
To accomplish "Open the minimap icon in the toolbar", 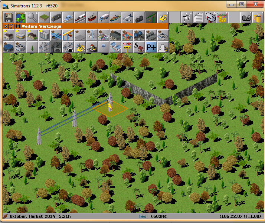I will pyautogui.click(x=20, y=17).
